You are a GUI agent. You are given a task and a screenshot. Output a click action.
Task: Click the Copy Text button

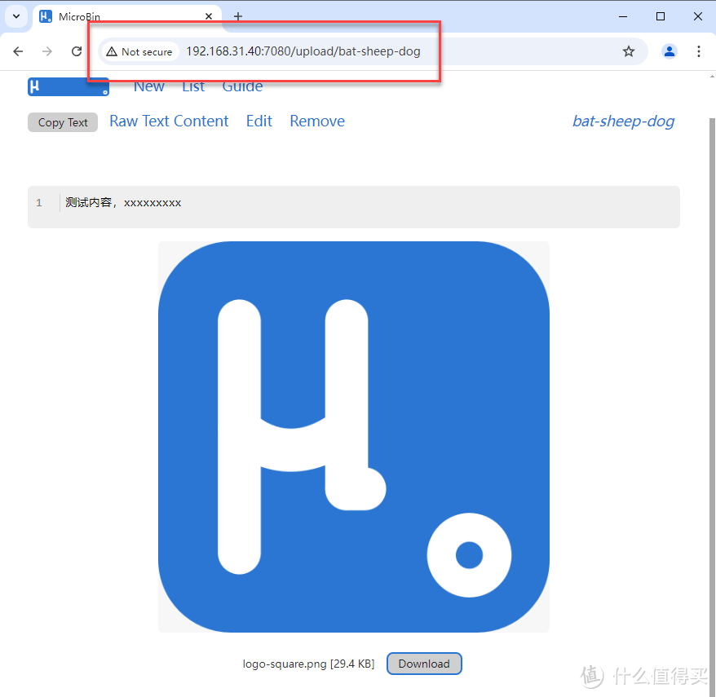pyautogui.click(x=62, y=122)
